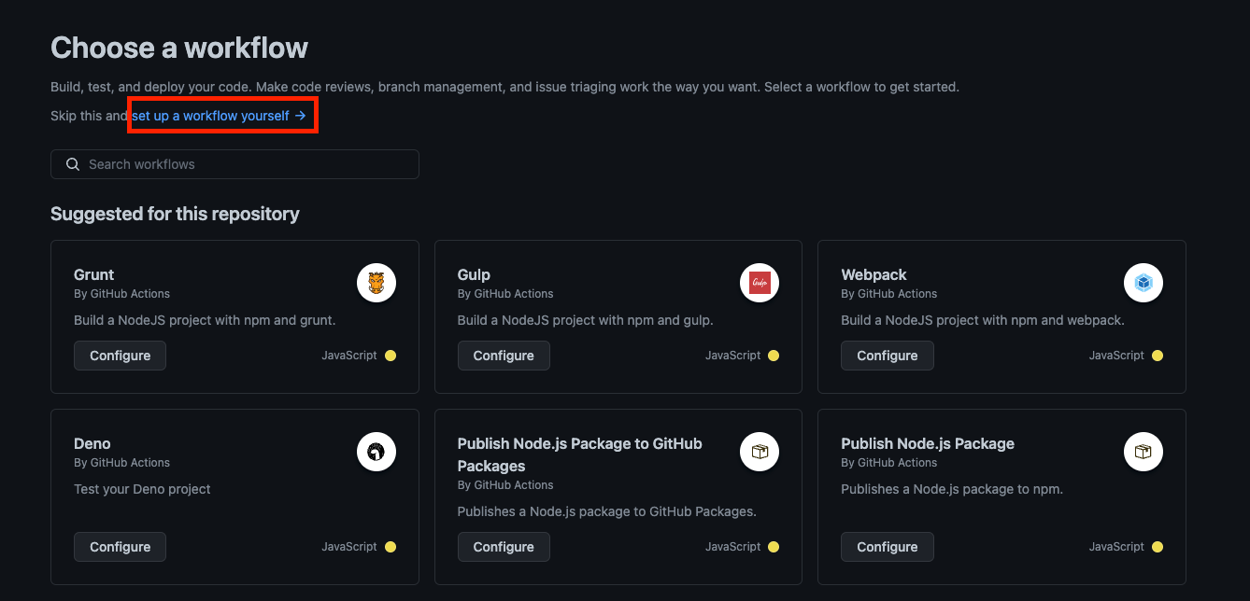The height and width of the screenshot is (601, 1250).
Task: Configure the Publish Node.js Package workflow
Action: tap(888, 547)
